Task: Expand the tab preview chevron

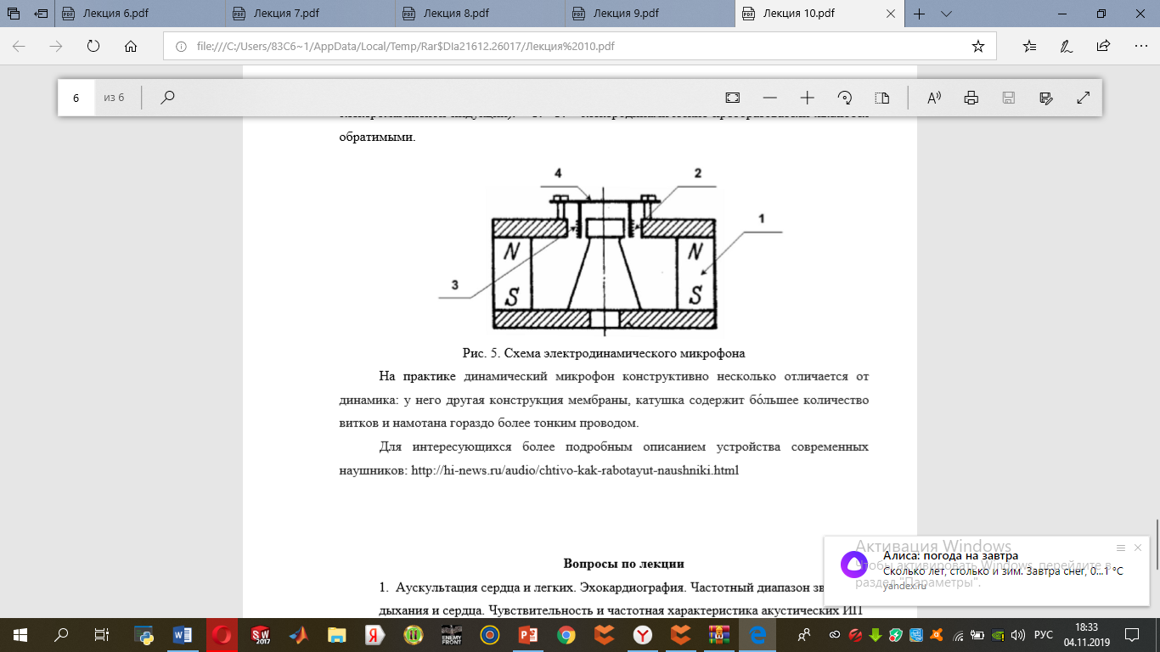Action: 946,14
